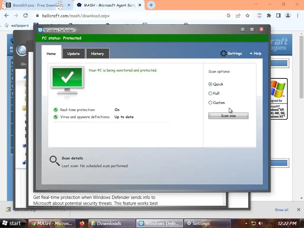Click the Real-time protection green check icon
This screenshot has height=228, width=304.
pos(56,110)
